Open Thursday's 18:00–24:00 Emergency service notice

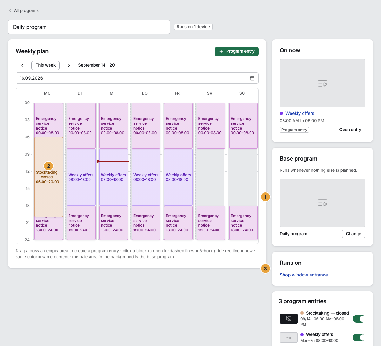[146, 223]
